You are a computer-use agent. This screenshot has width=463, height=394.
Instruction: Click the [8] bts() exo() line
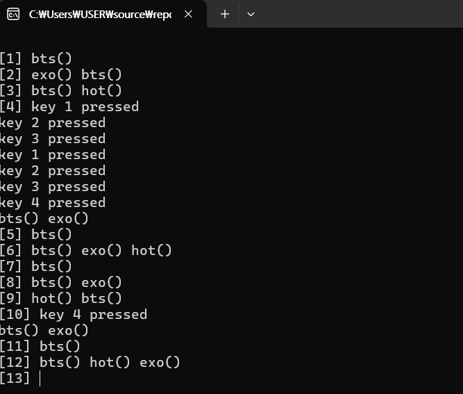click(61, 282)
